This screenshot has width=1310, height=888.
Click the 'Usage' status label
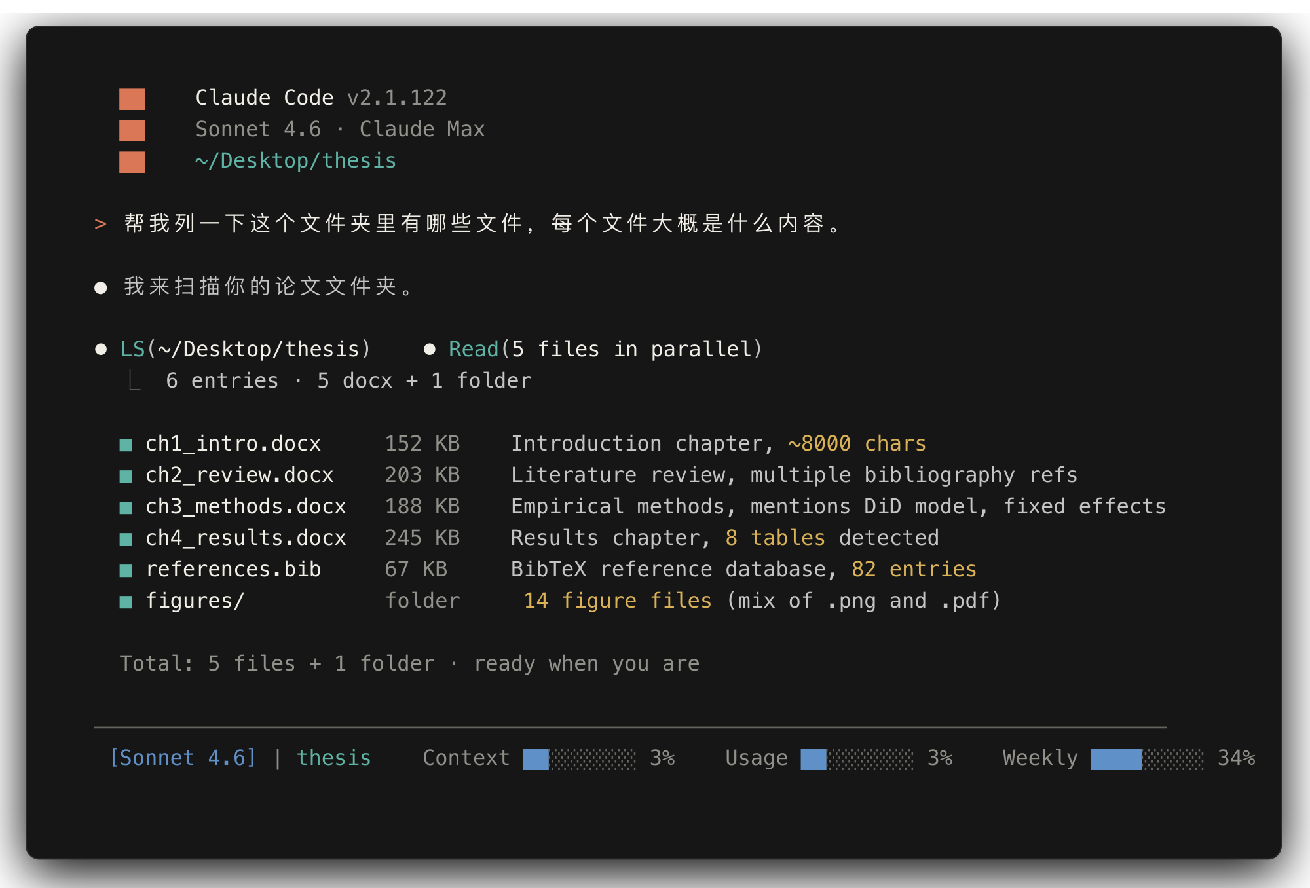pos(757,758)
